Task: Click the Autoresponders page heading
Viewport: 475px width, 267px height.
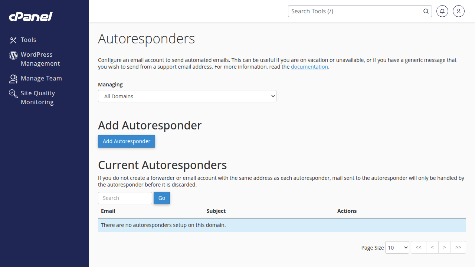Action: coord(146,39)
